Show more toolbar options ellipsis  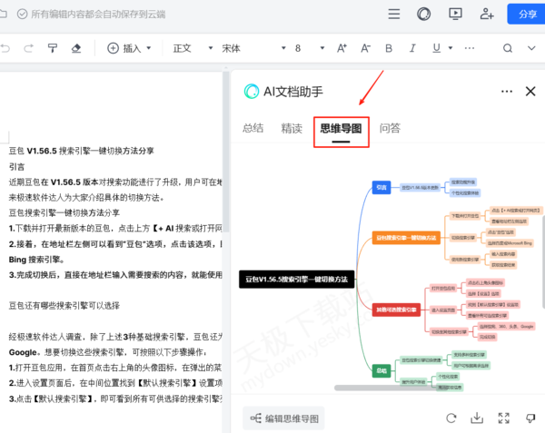click(470, 48)
